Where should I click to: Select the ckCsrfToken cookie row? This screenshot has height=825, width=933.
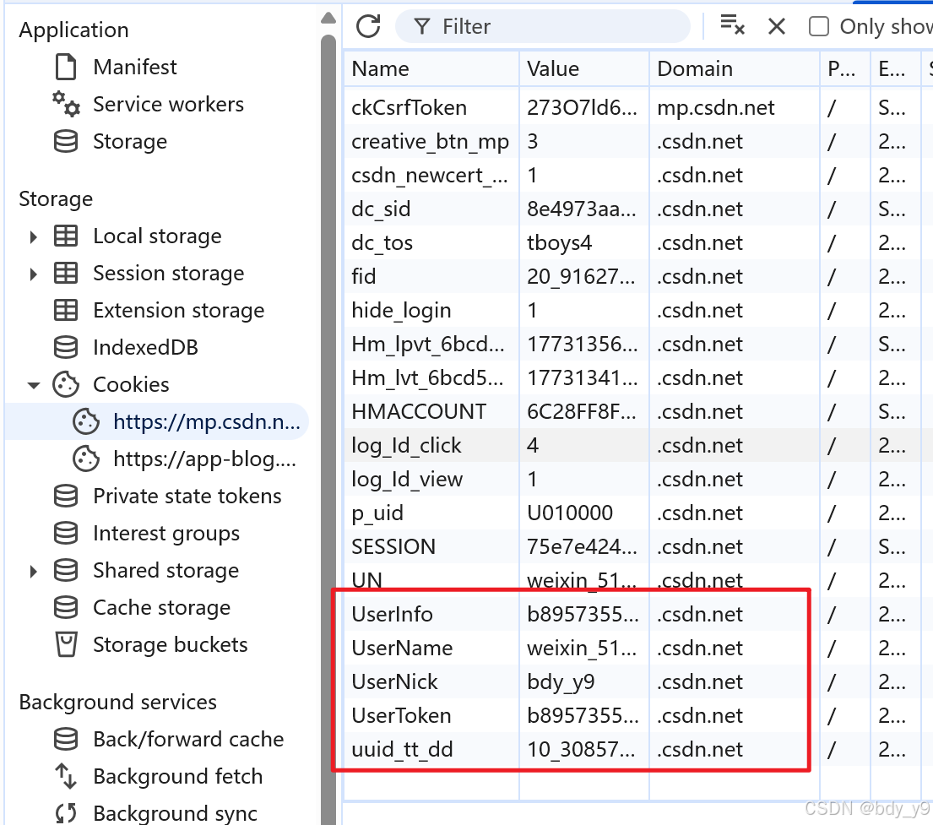(x=637, y=108)
